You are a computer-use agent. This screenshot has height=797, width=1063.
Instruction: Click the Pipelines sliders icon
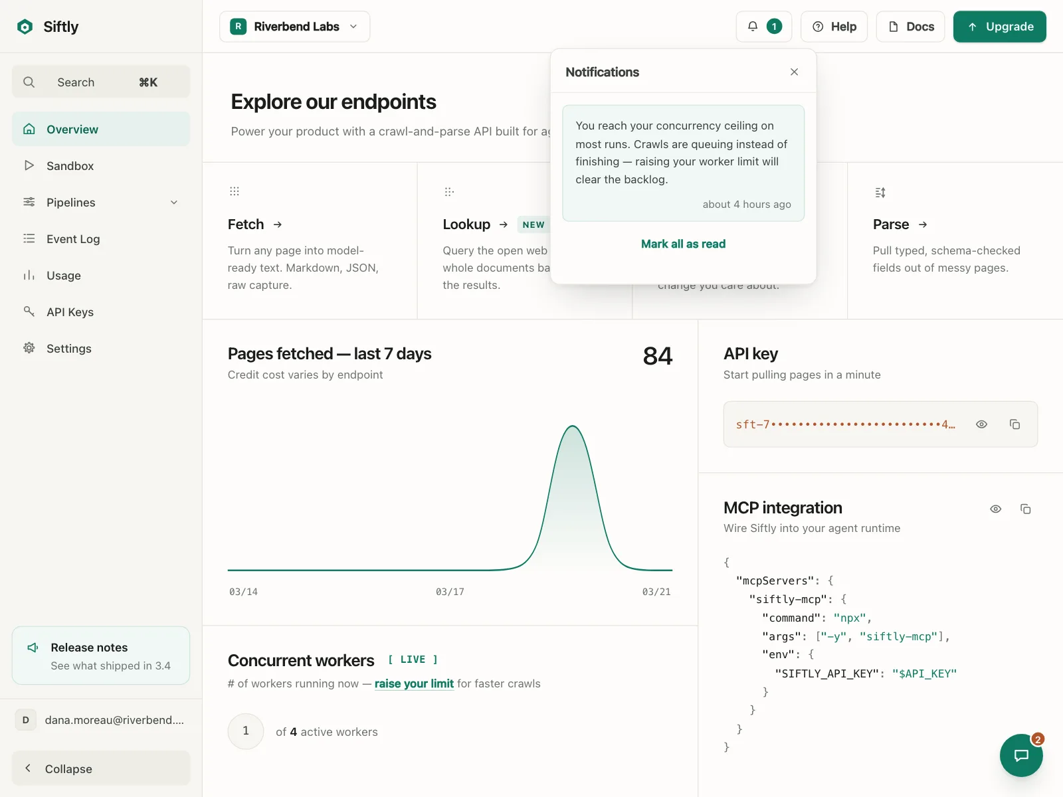29,202
